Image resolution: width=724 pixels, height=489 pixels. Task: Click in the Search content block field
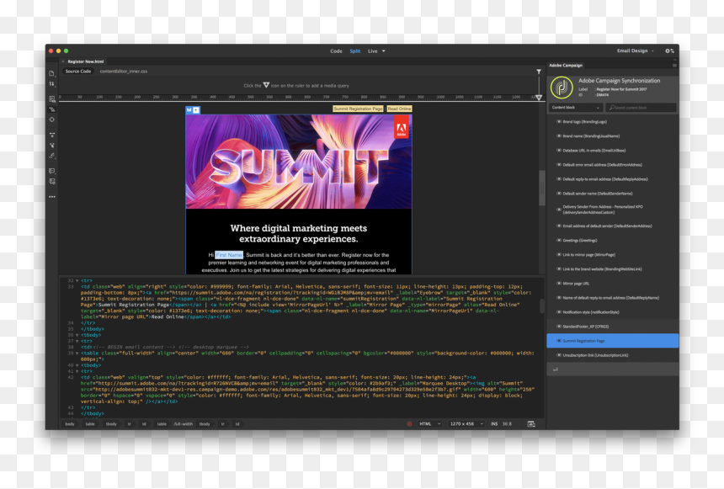(641, 108)
